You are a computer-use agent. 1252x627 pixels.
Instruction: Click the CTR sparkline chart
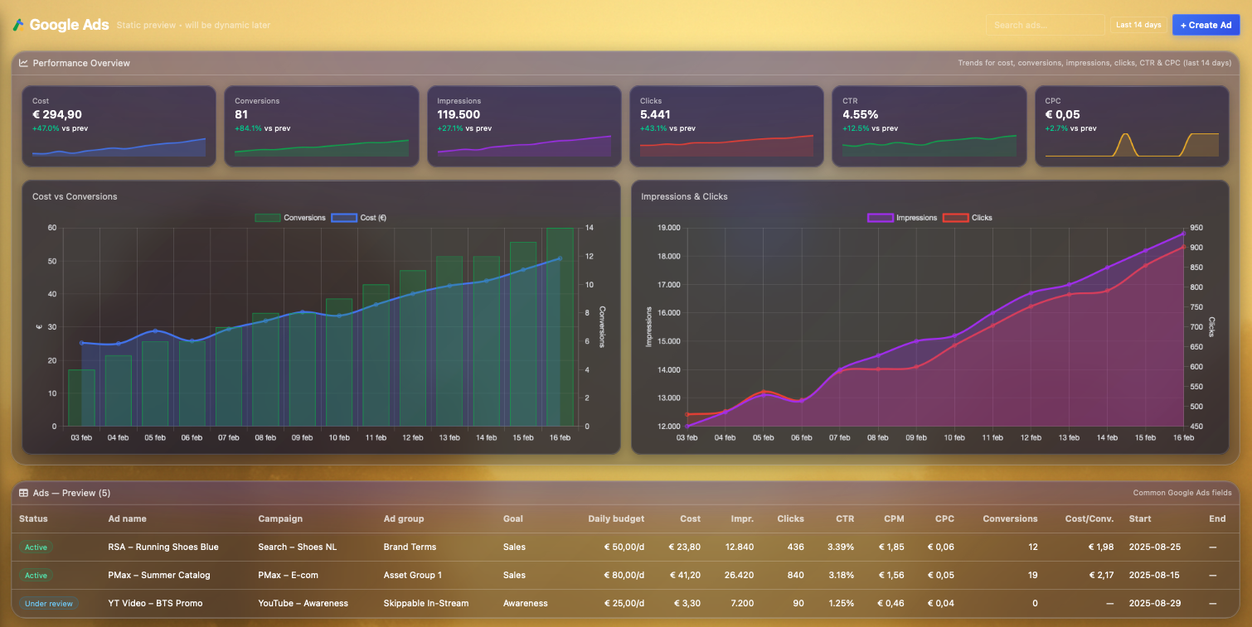tap(929, 146)
